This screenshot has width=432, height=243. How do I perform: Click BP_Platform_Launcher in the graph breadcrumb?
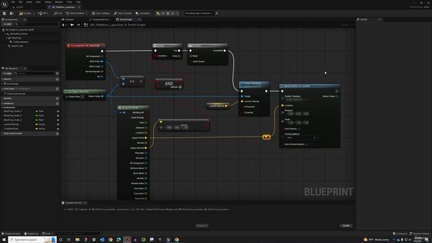coord(107,25)
